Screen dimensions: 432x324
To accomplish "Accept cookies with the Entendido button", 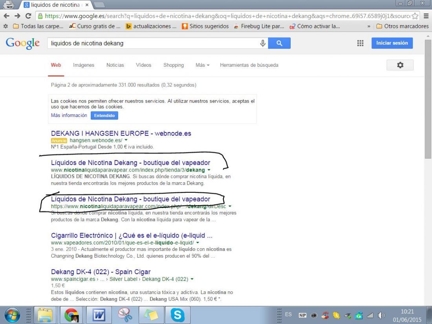I will tap(104, 115).
